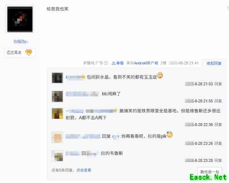Click the emoji in first reply
This screenshot has height=183, width=229.
[160, 75]
